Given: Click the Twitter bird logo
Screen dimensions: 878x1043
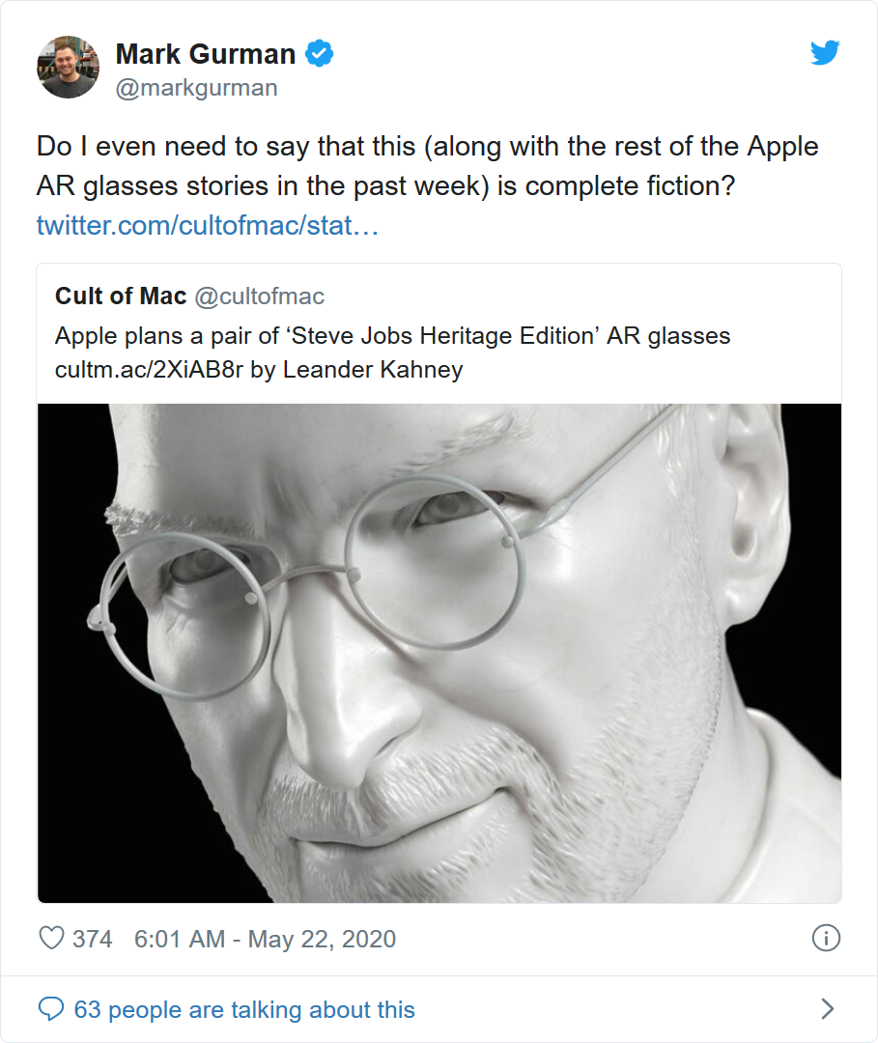Looking at the screenshot, I should [825, 54].
